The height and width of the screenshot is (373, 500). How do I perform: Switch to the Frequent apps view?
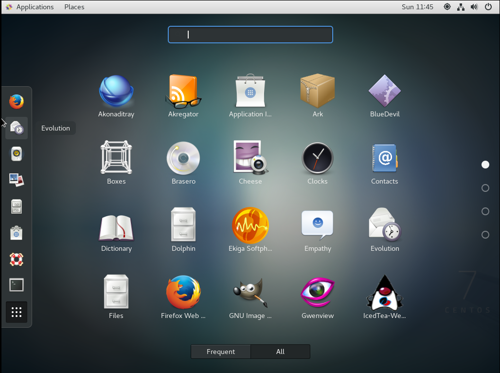click(x=220, y=351)
